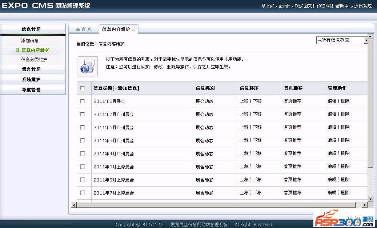
Task: Click title 2011年7月广州展会
Action: click(113, 115)
